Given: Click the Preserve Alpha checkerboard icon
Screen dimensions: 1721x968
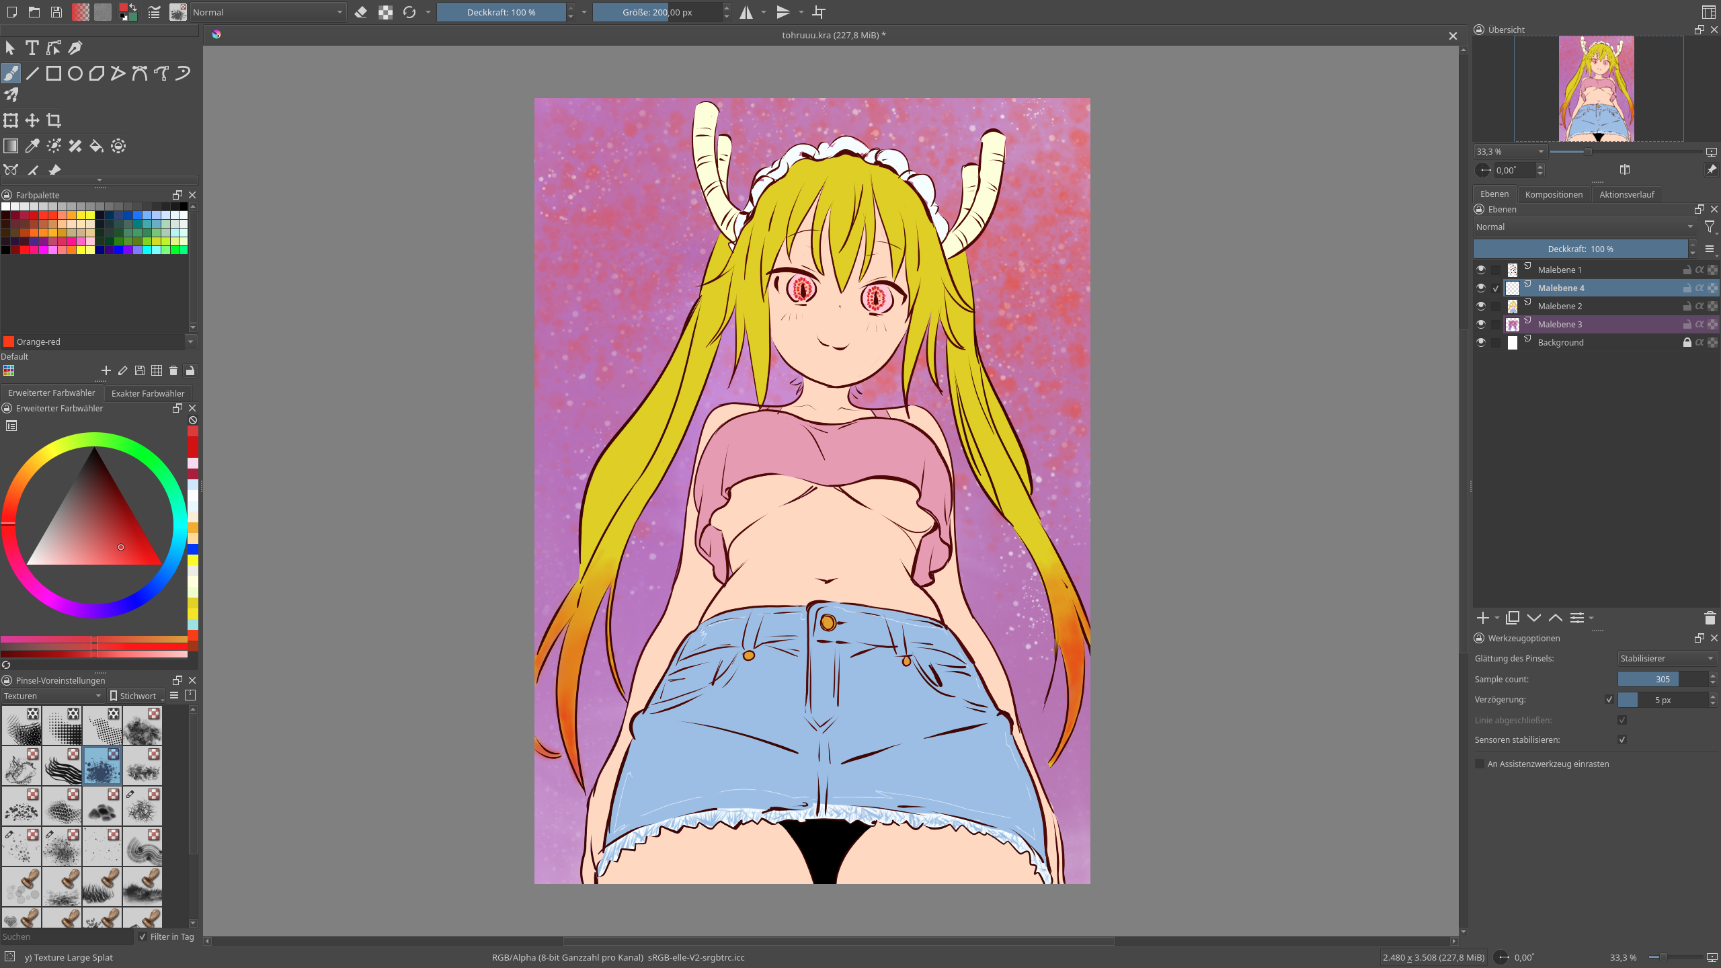Looking at the screenshot, I should tap(385, 12).
